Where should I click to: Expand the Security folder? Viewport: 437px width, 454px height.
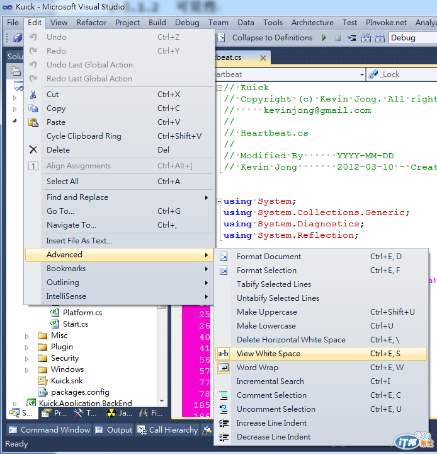(26, 359)
